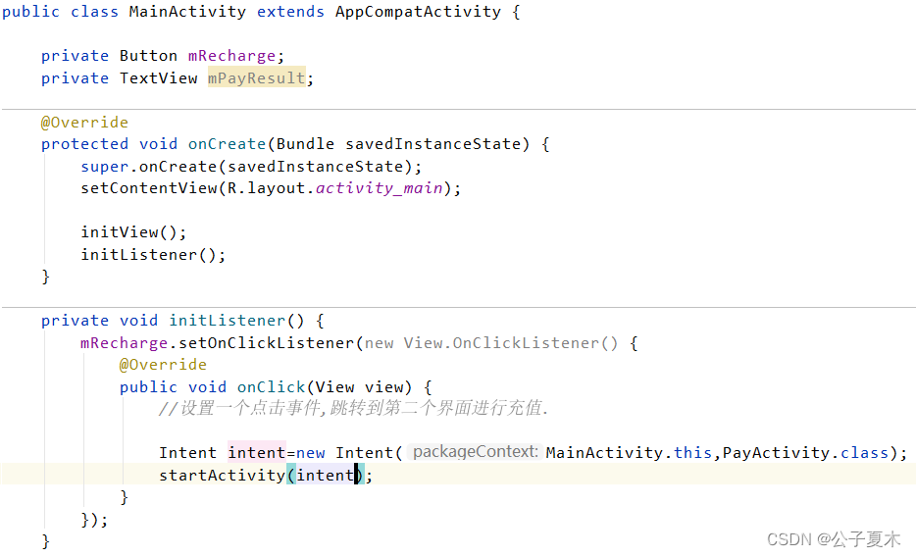Click setContentView method call

(148, 188)
